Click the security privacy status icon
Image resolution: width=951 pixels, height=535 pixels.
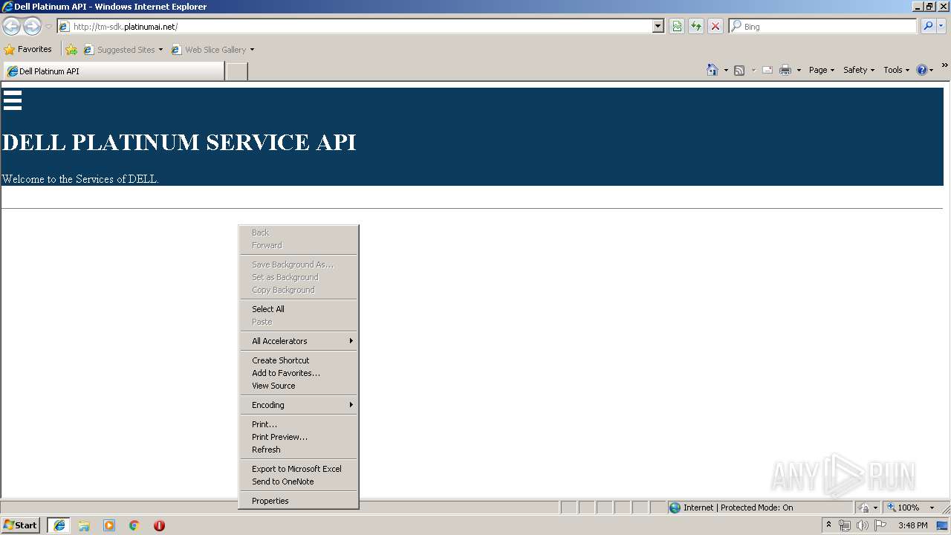click(x=864, y=508)
